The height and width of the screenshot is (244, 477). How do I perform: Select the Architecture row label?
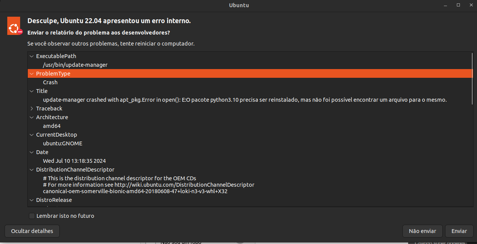(x=52, y=117)
